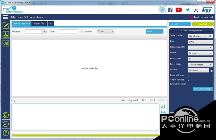The width and height of the screenshot is (216, 140).
Task: Click the 10 years anniversary badge
Action: coord(162,10)
